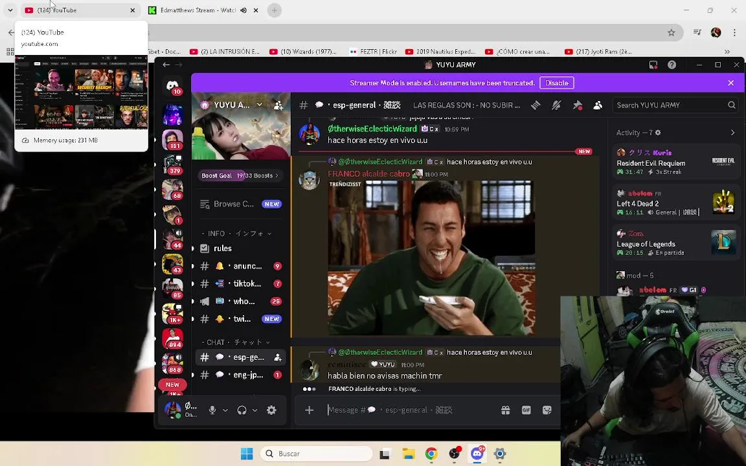746x466 pixels.
Task: Open Adam Sandler GIF image in chat
Action: click(x=431, y=258)
